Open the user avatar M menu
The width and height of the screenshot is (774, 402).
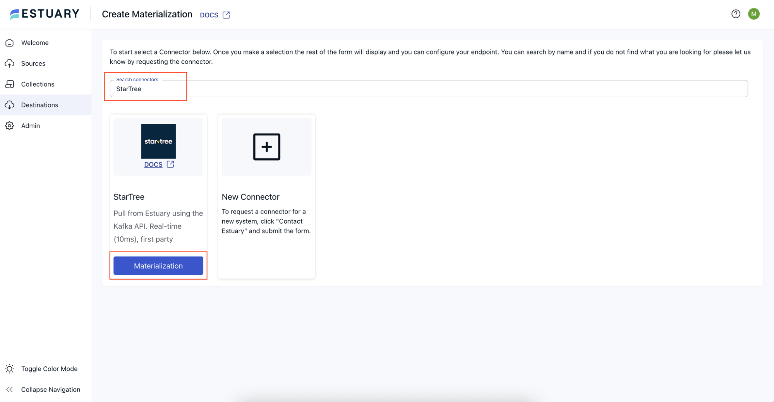point(753,14)
